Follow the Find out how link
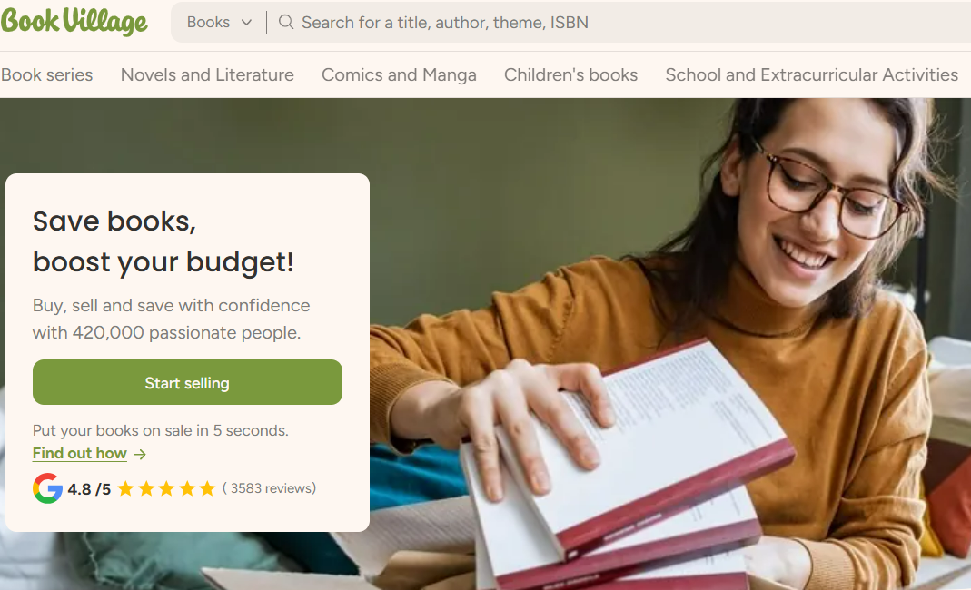Image resolution: width=971 pixels, height=590 pixels. [x=80, y=454]
